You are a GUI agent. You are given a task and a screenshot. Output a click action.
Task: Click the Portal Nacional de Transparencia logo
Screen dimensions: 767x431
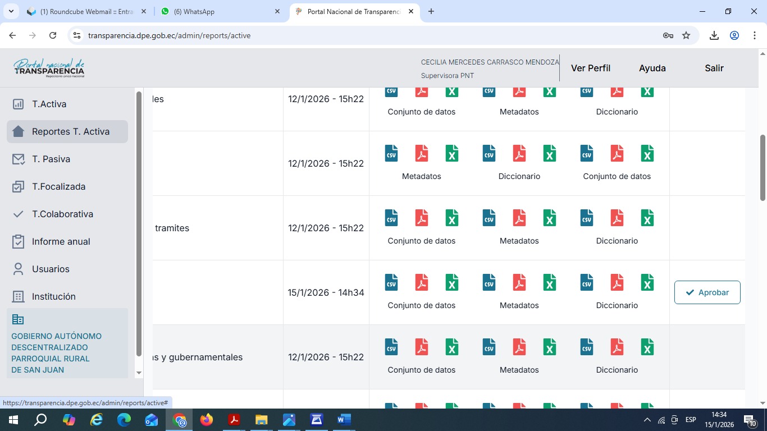click(x=49, y=68)
